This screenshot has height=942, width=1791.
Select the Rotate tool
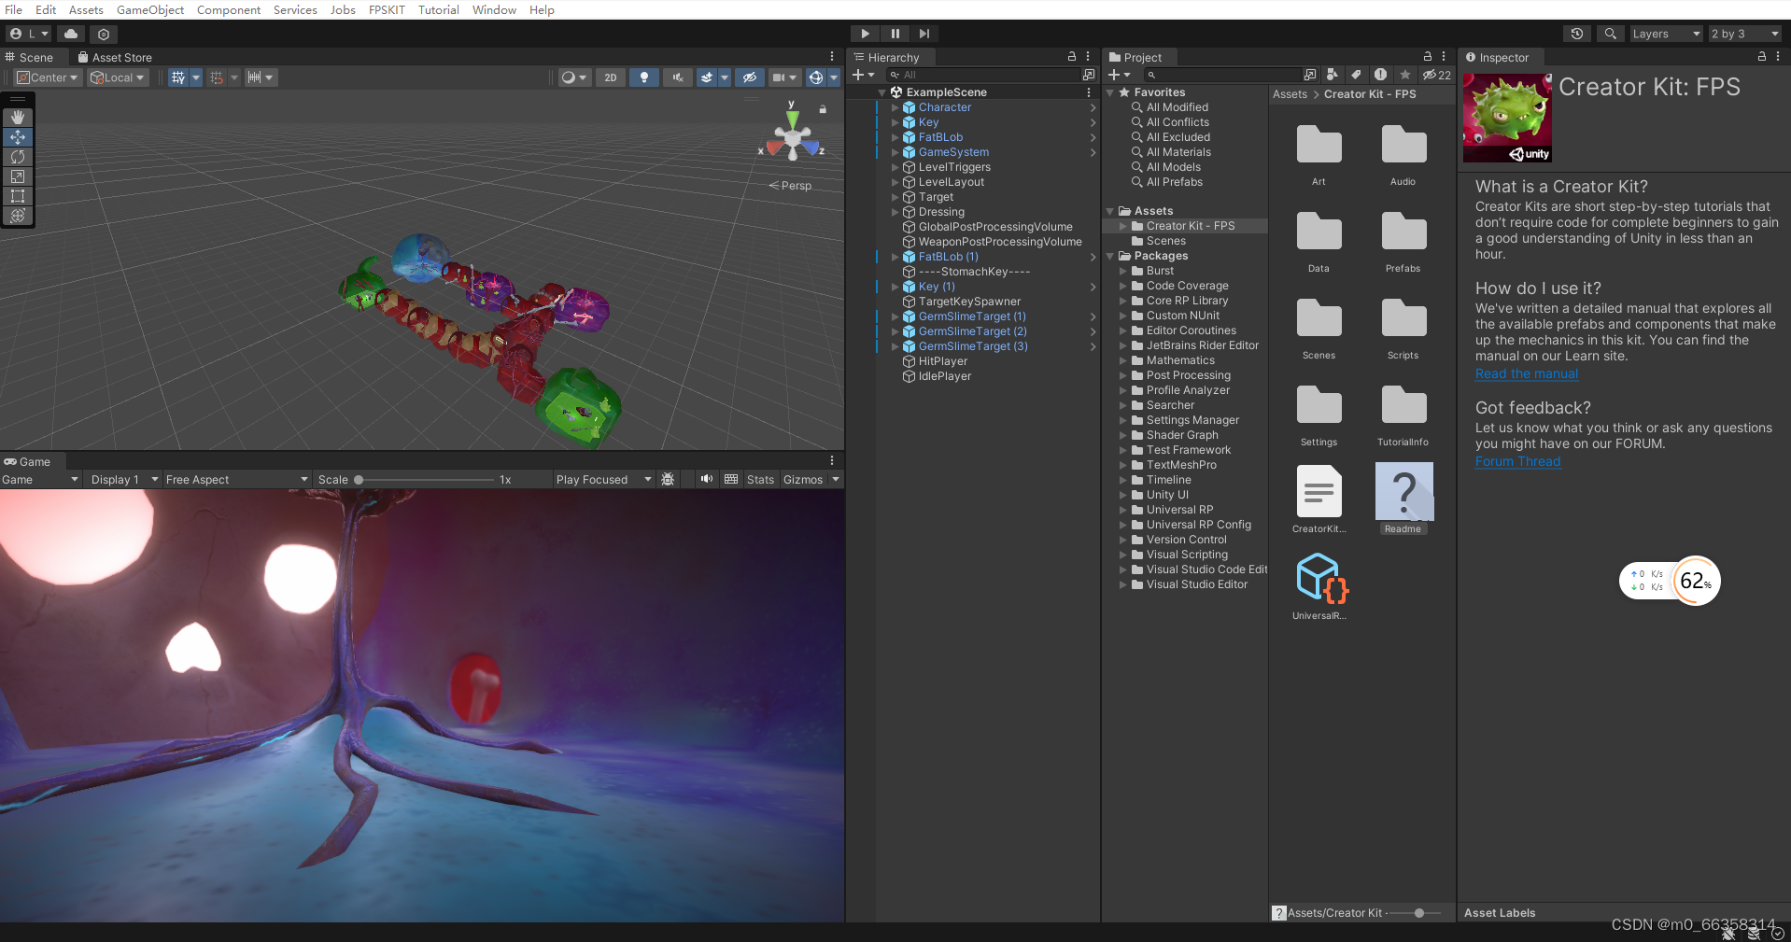[18, 157]
